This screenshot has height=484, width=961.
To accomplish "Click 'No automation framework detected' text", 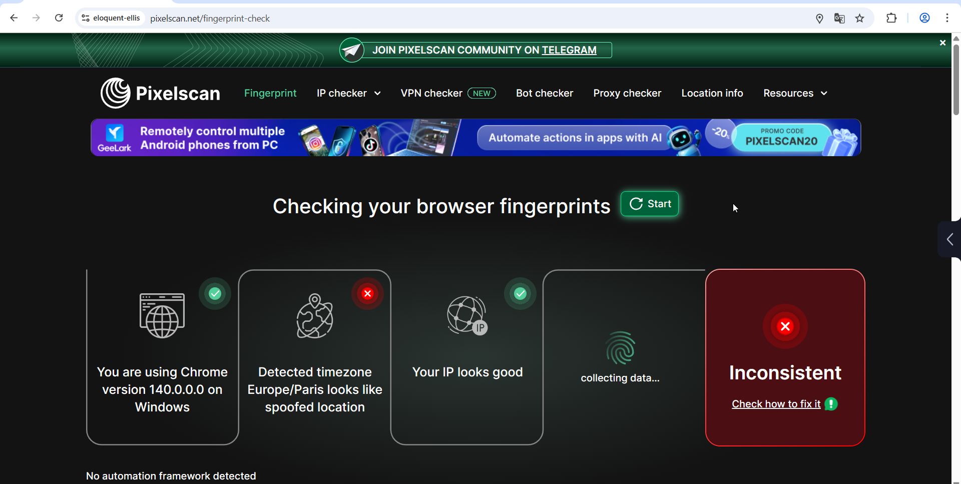I will (171, 476).
